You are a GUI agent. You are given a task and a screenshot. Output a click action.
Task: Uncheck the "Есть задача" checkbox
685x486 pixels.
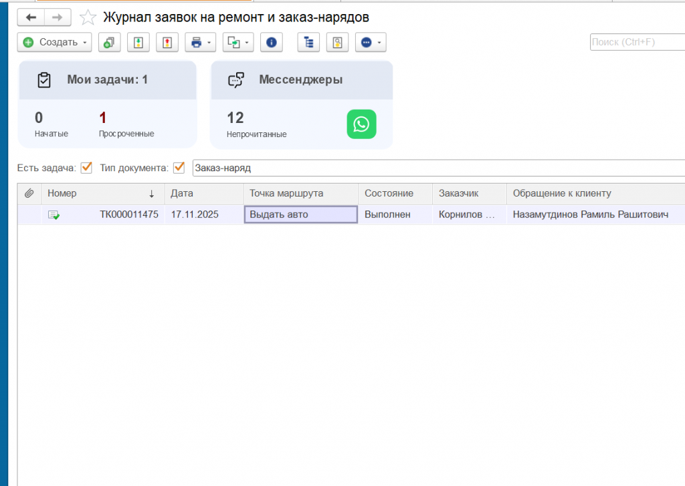(86, 167)
